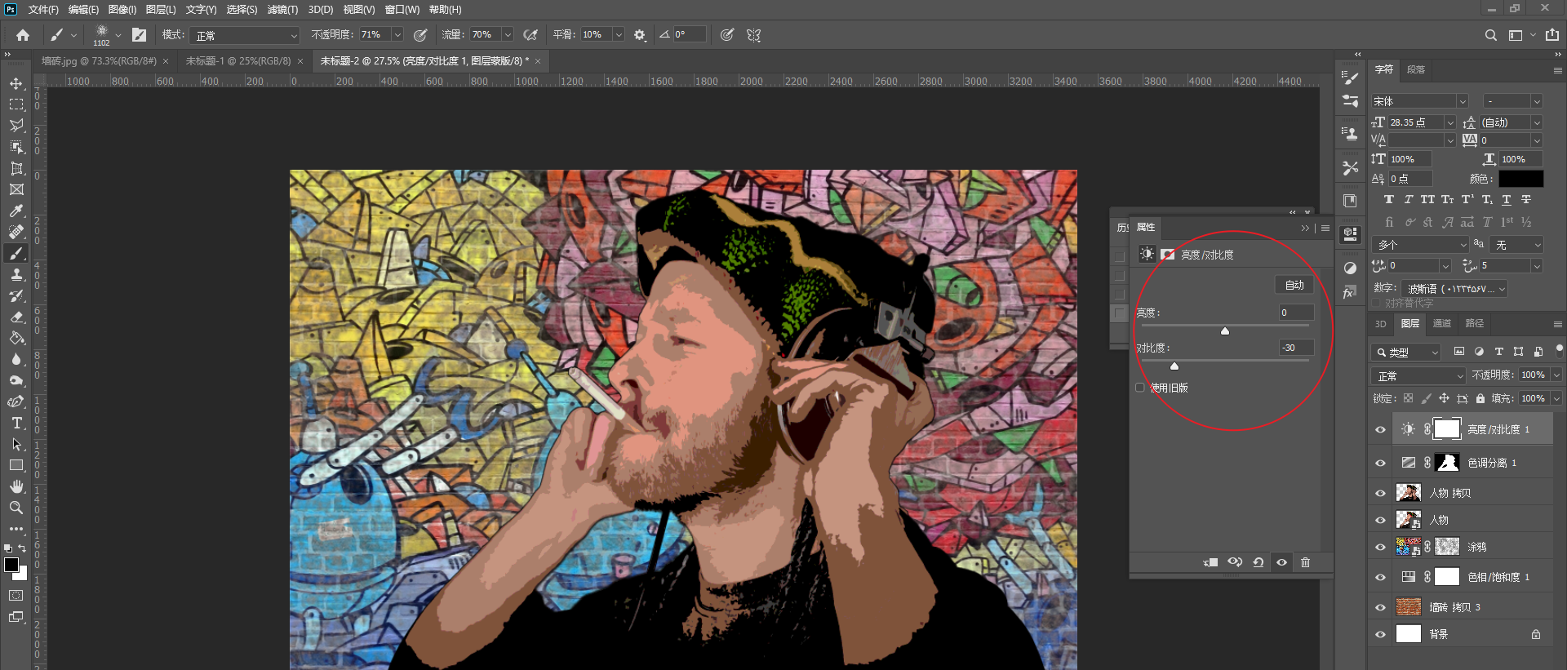Viewport: 1567px width, 670px height.
Task: Open the brush settings panel toggle icon
Action: pos(139,35)
